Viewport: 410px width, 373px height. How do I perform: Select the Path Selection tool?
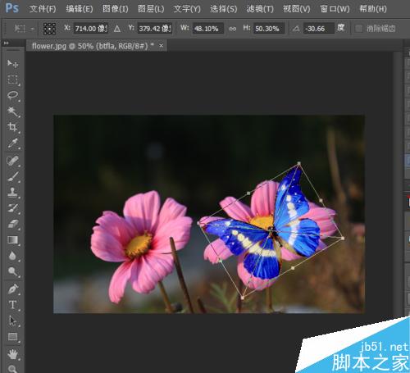tap(12, 321)
